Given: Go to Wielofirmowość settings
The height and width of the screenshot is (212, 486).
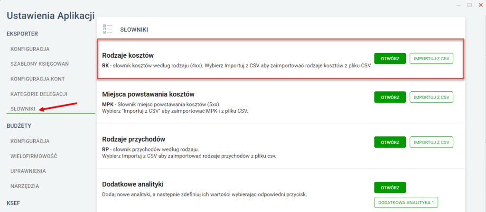Looking at the screenshot, I should [x=34, y=156].
